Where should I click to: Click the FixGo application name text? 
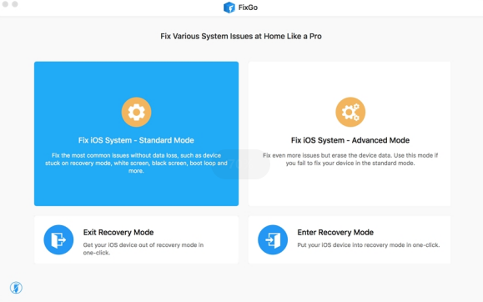click(x=248, y=8)
